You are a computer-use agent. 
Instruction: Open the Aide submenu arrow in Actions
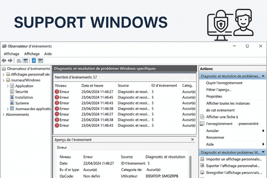coord(263,145)
